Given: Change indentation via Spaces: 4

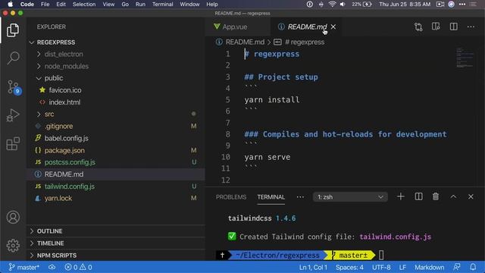Looking at the screenshot, I should coord(349,267).
